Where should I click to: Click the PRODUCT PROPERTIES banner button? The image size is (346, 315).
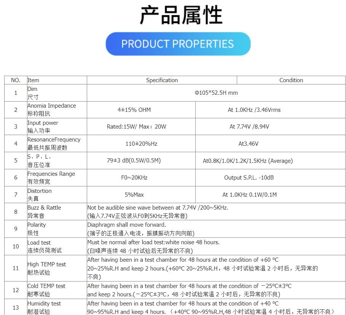click(178, 44)
